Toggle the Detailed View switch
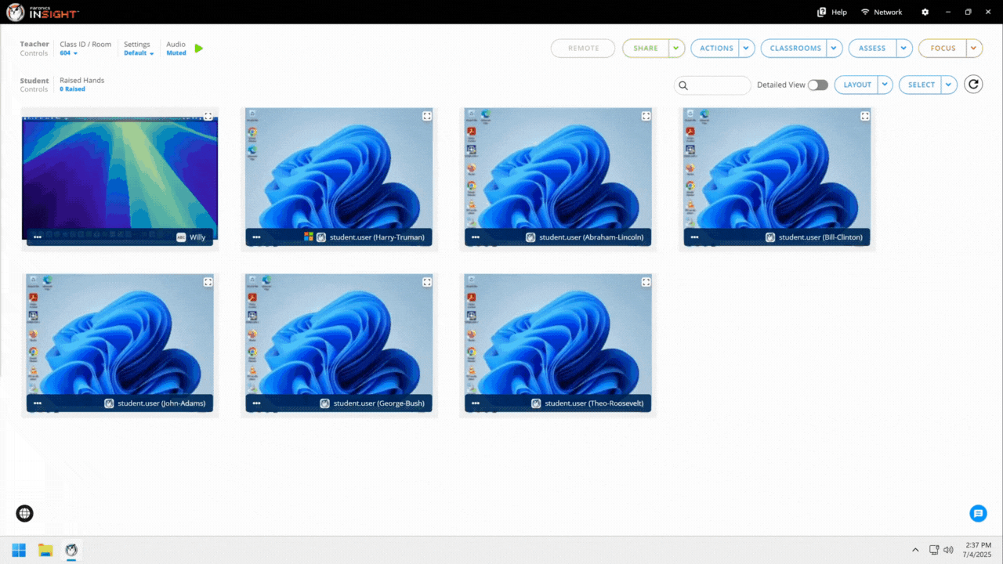Viewport: 1003px width, 564px height. pos(817,85)
